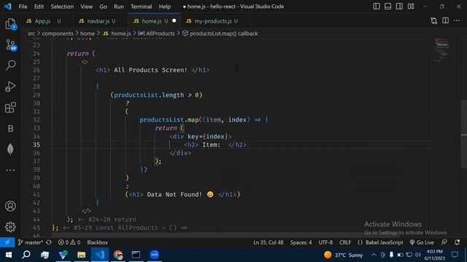Viewport: 467px width, 262px height.
Task: Open the Manage gear icon
Action: pyautogui.click(x=10, y=227)
